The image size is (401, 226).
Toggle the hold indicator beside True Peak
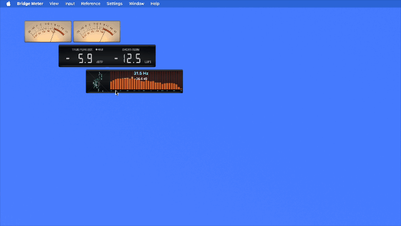coord(99,50)
